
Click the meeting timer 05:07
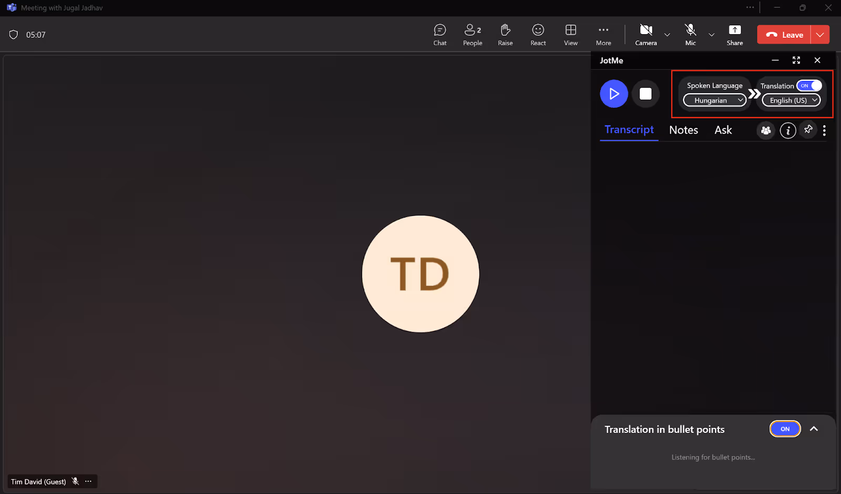pos(36,35)
